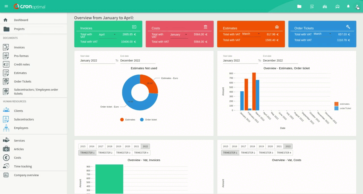Click the estimates orange color swatch
Image resolution: width=363 pixels, height=194 pixels.
(x=336, y=104)
